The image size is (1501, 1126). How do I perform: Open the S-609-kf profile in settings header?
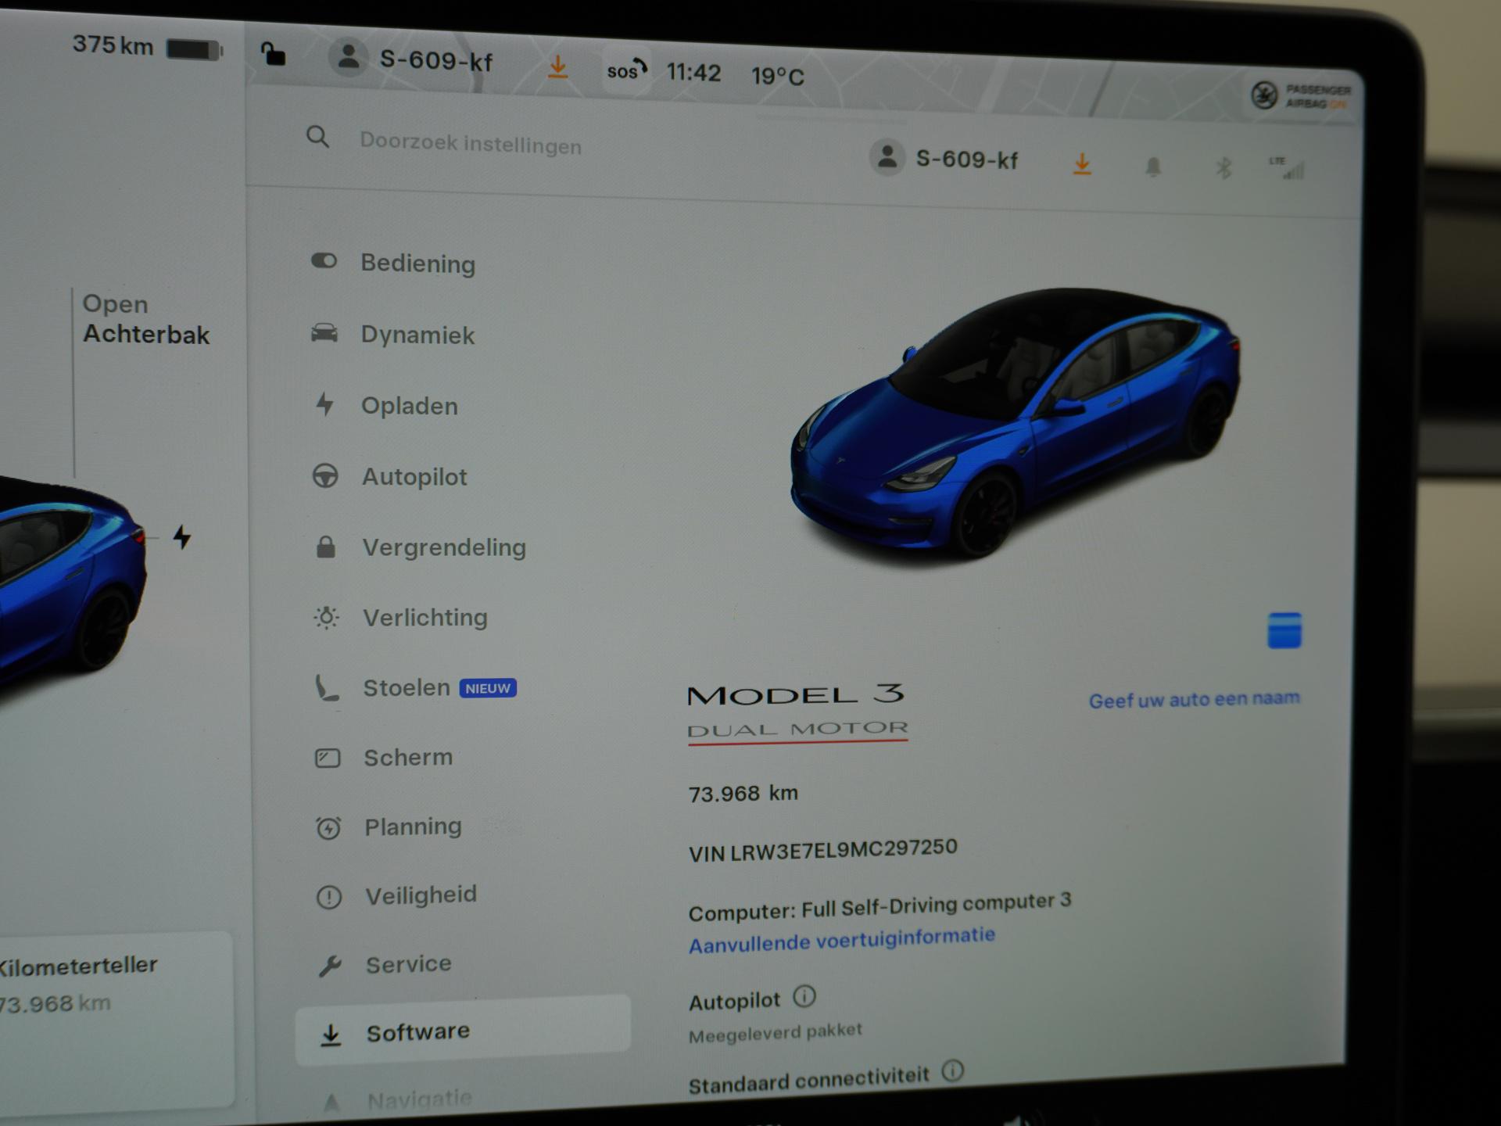click(944, 159)
